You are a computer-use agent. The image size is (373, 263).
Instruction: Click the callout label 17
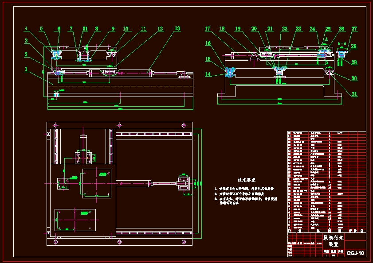pos(208,29)
